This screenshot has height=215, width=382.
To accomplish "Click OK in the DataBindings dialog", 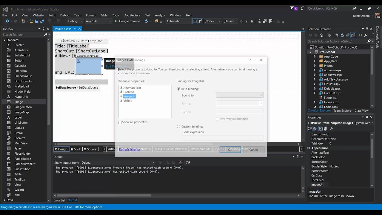I will [230, 150].
